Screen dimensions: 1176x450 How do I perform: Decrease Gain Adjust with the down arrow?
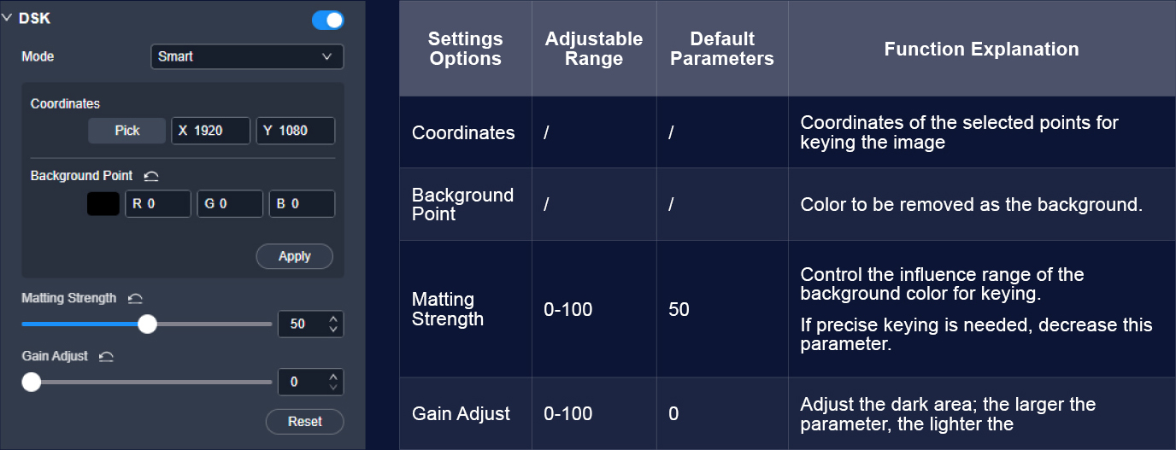tap(333, 388)
